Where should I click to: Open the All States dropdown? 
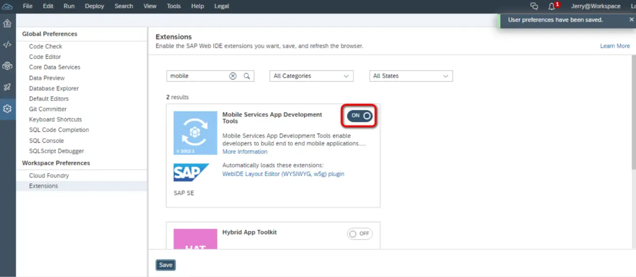[x=411, y=76]
